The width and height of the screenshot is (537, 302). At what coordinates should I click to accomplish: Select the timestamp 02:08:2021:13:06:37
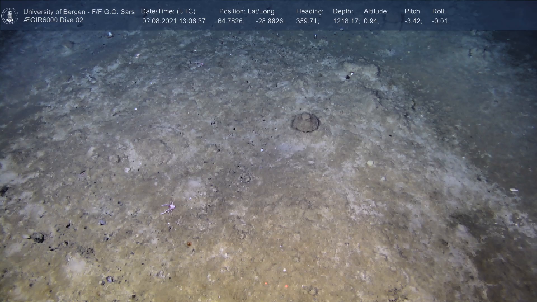click(x=174, y=21)
